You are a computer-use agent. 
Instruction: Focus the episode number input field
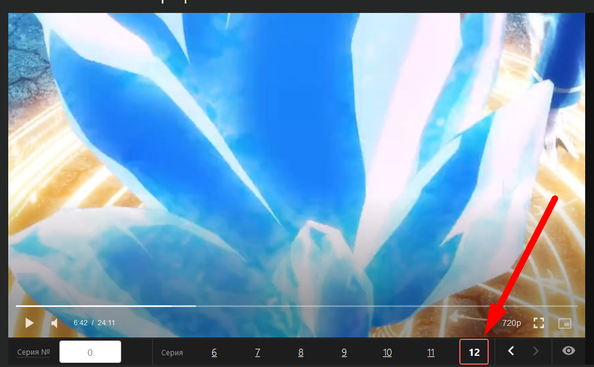click(90, 352)
